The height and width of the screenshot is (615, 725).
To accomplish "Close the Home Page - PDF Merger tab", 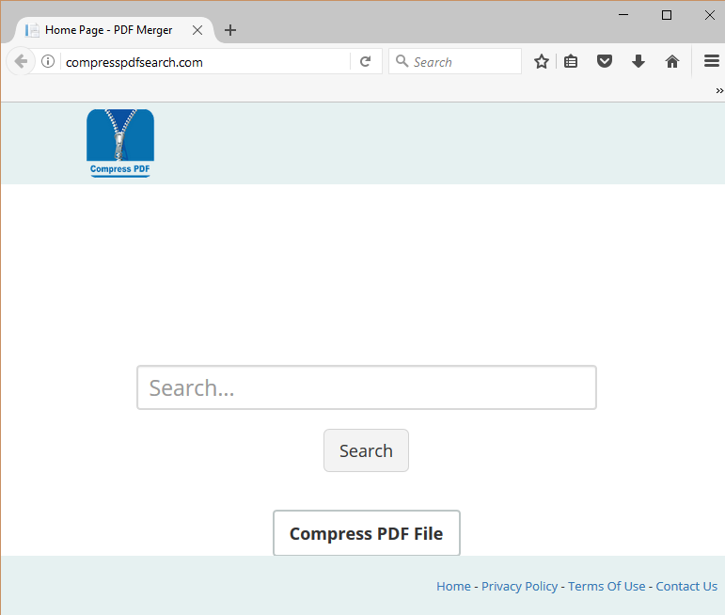I will click(197, 30).
